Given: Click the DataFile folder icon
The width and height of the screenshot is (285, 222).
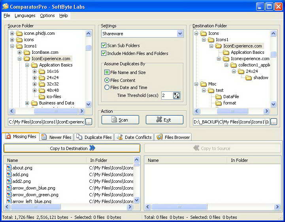Looking at the screenshot, I should pos(218,97).
